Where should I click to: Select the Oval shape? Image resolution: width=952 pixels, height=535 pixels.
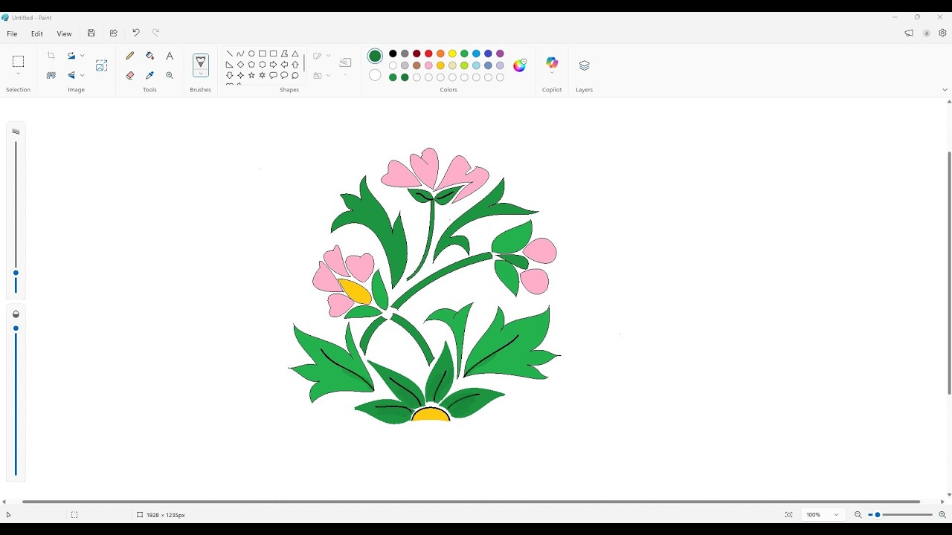251,53
